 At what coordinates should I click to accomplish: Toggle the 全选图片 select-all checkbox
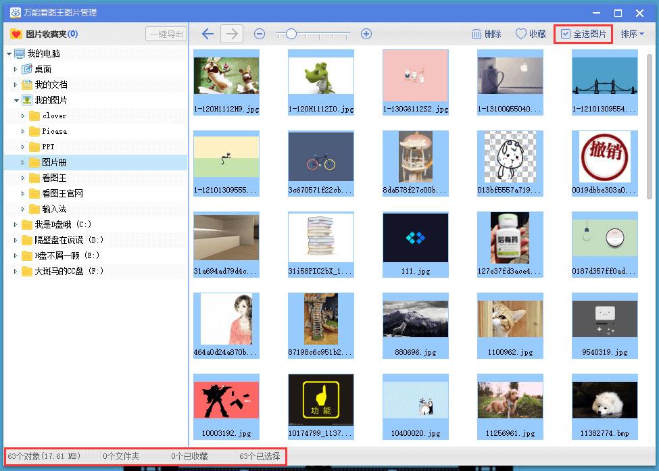[x=566, y=34]
